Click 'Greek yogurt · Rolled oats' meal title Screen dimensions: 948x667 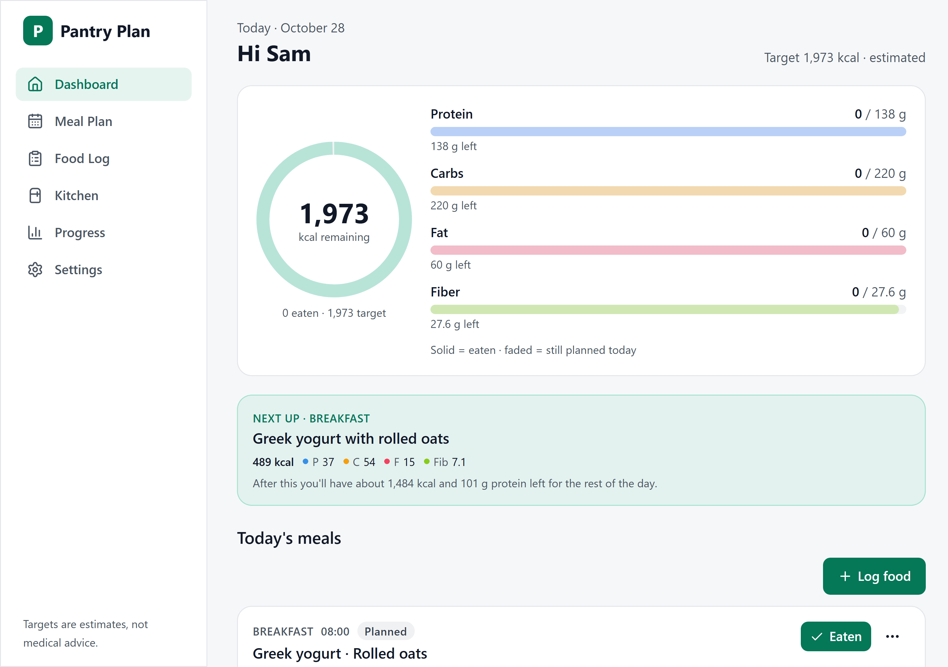click(x=340, y=653)
